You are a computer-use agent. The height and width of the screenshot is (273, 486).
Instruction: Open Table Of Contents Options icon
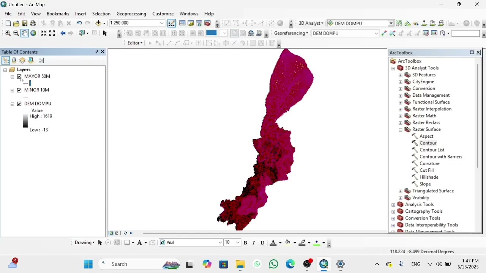click(41, 60)
